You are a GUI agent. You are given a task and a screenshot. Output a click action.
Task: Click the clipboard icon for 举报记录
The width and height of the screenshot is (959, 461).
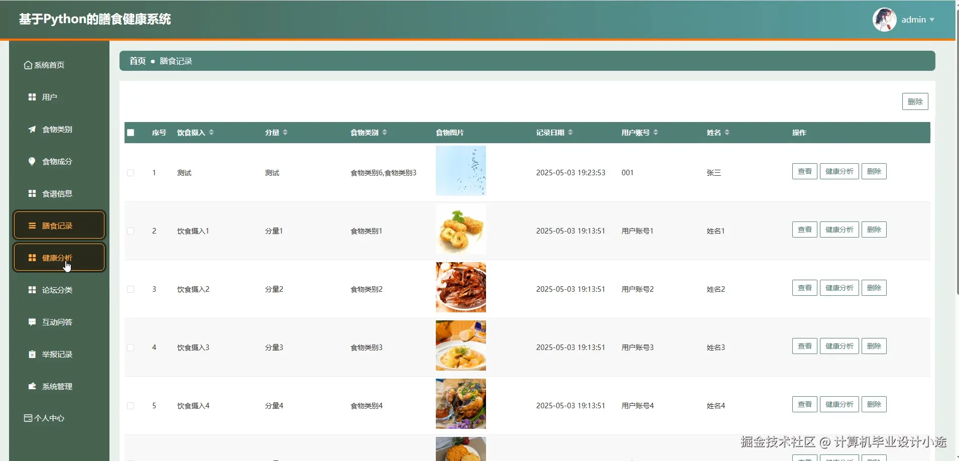pyautogui.click(x=32, y=354)
